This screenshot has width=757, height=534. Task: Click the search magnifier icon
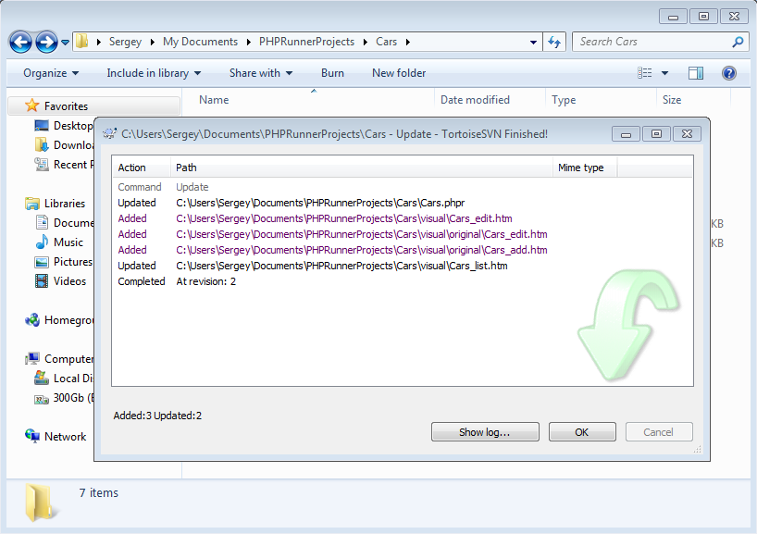click(x=738, y=42)
